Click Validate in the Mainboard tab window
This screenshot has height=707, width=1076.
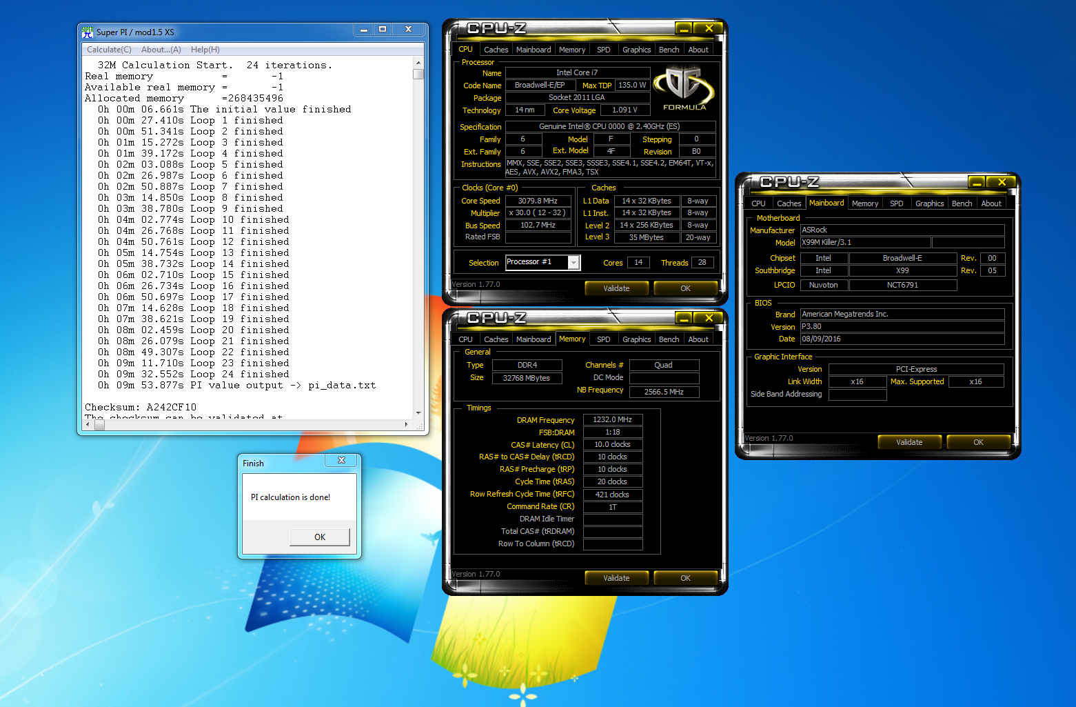point(909,442)
